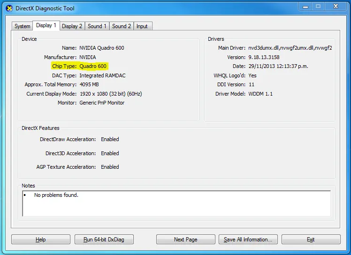351x255 pixels.
Task: Switch to the Sound 1 tab
Action: pyautogui.click(x=97, y=26)
